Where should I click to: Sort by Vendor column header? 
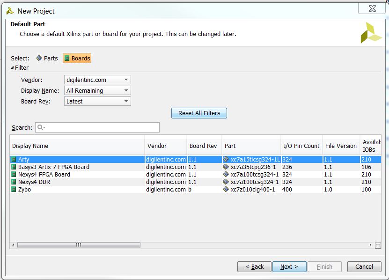point(166,146)
